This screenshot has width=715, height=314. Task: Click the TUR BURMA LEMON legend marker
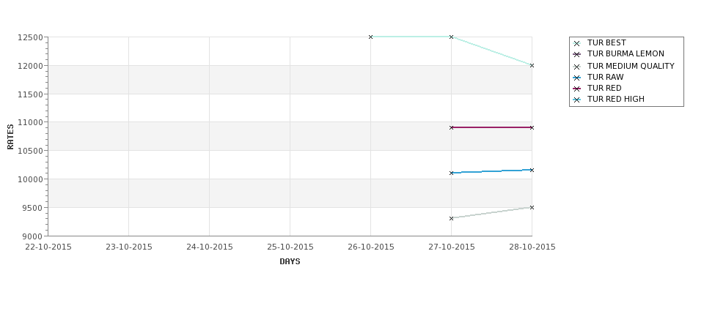point(577,54)
